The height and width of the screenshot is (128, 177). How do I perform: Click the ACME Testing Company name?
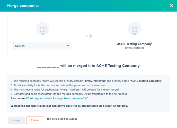point(134,44)
